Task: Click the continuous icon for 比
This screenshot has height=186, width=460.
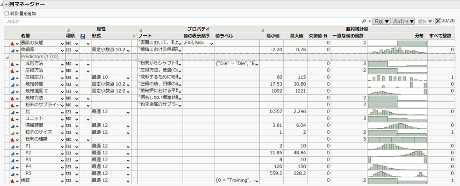Action: (12, 112)
